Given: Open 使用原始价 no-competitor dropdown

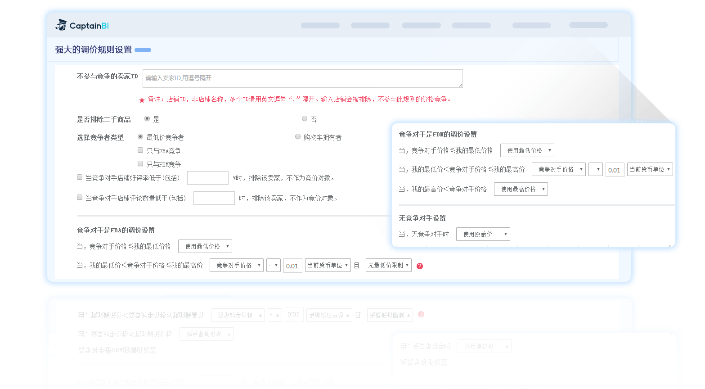Looking at the screenshot, I should [483, 234].
